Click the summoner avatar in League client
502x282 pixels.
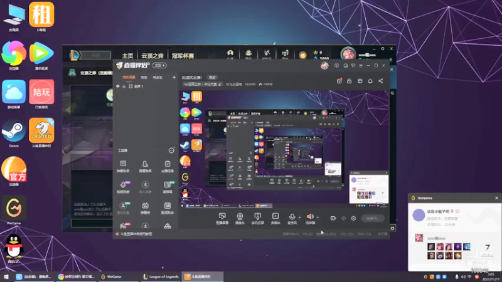(348, 53)
